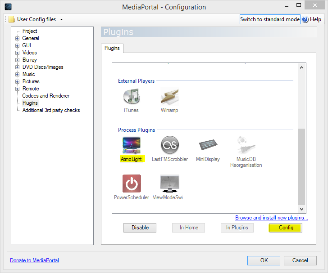Image resolution: width=328 pixels, height=273 pixels.
Task: Expand the Videos tree node
Action: click(18, 53)
